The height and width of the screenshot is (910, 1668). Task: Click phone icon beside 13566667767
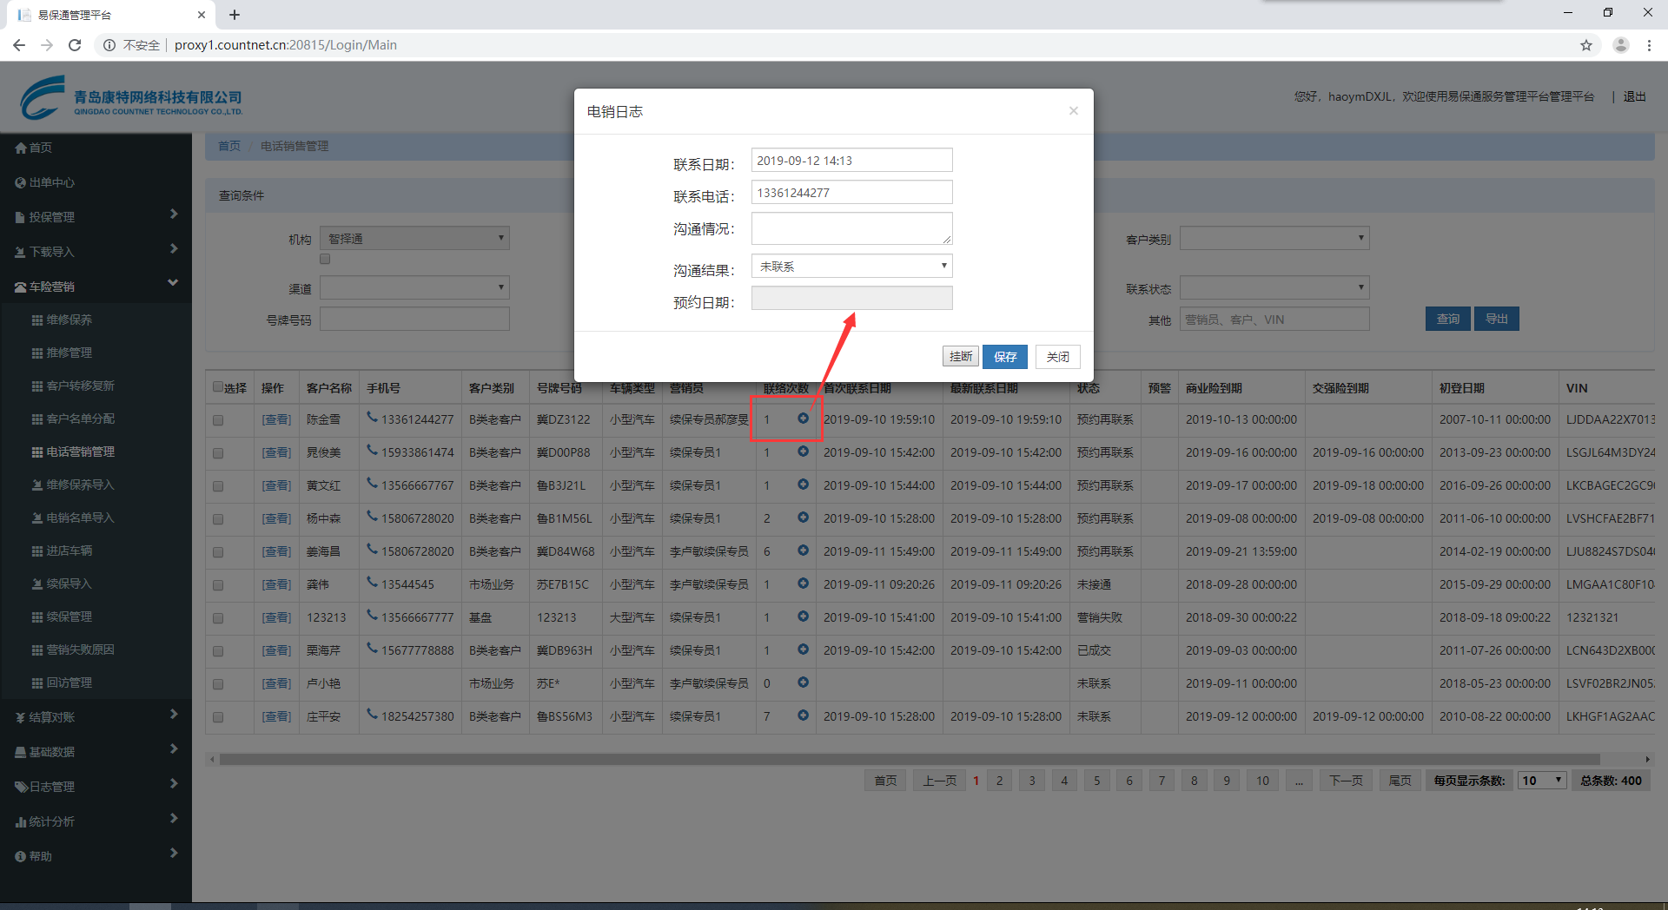pos(372,484)
